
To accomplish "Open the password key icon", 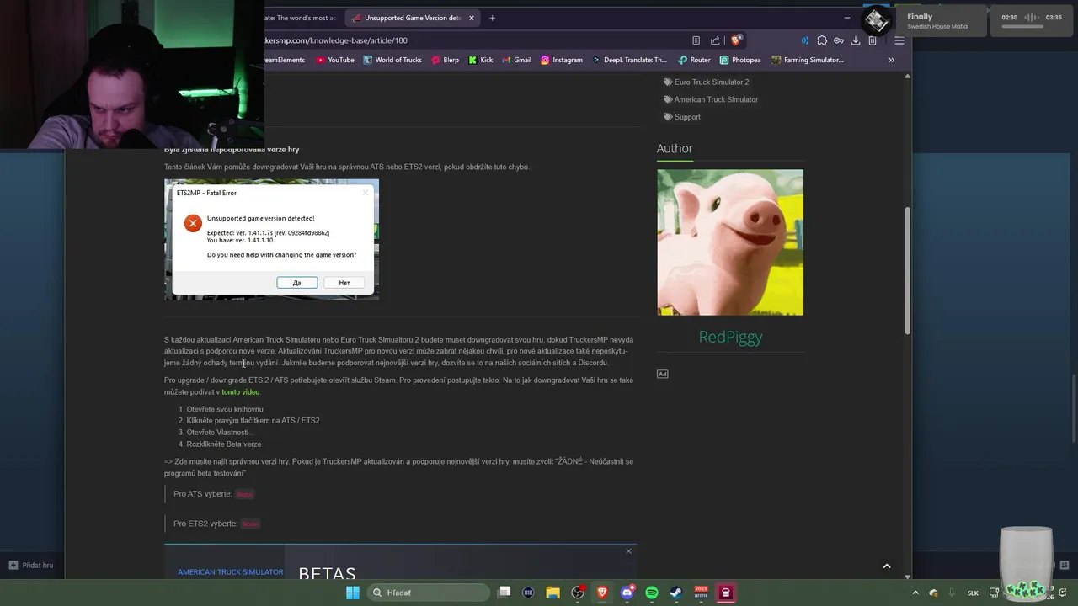I will (839, 40).
